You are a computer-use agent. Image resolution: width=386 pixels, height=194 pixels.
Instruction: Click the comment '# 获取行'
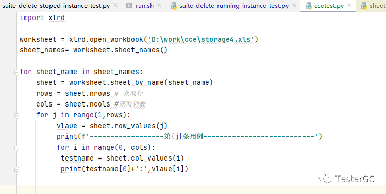[x=128, y=94]
